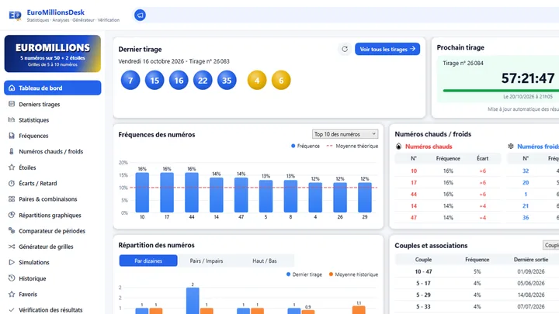Viewport: 559px width, 314px height.
Task: Switch to the Pairs / Impairs tab
Action: click(207, 261)
